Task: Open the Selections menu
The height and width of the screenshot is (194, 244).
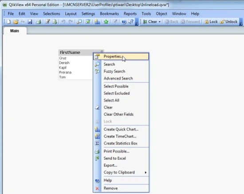Action: coord(51,14)
